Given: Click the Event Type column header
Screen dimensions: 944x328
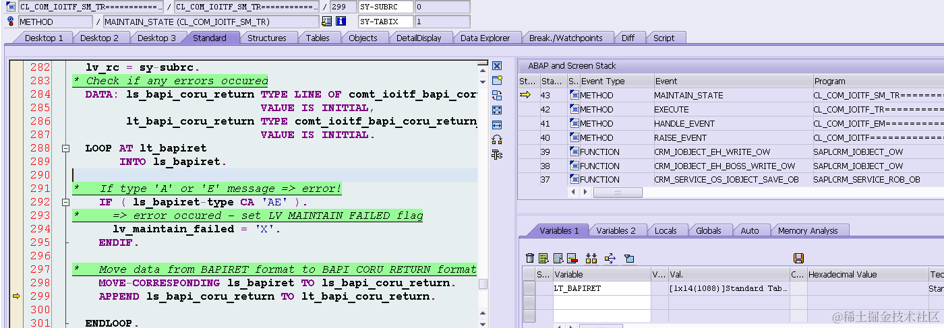Looking at the screenshot, I should click(x=616, y=81).
